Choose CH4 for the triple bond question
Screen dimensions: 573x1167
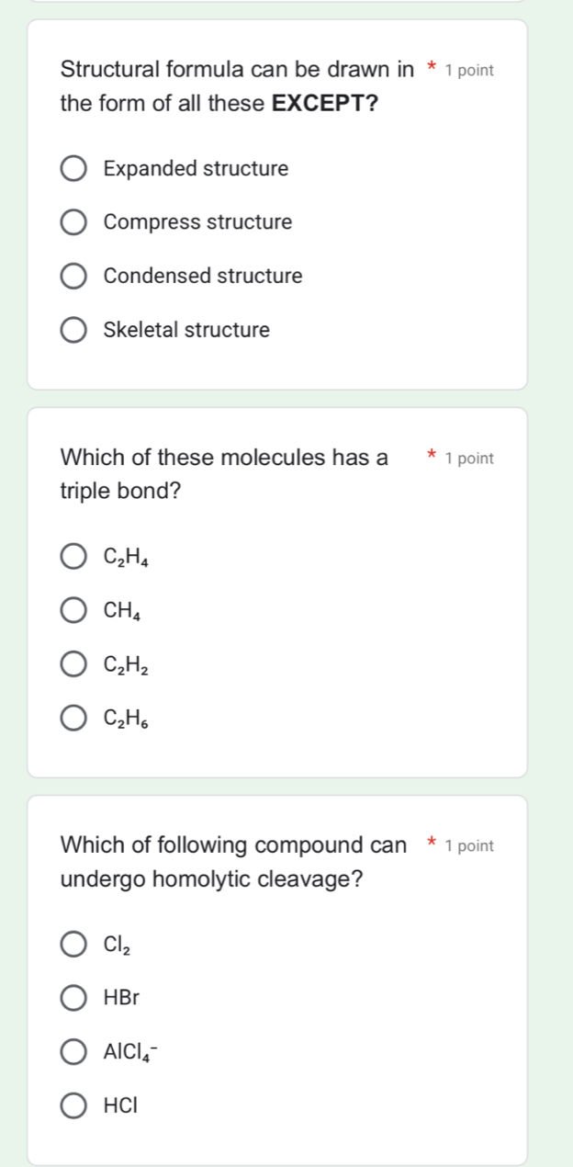[x=73, y=609]
